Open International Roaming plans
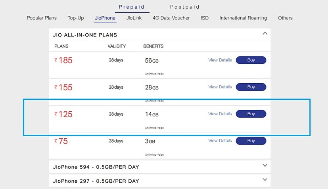The width and height of the screenshot is (328, 189). [243, 18]
